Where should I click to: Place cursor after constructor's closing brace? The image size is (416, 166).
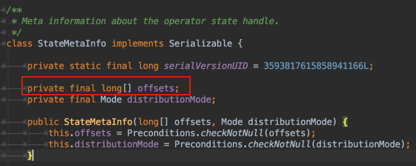(33, 156)
